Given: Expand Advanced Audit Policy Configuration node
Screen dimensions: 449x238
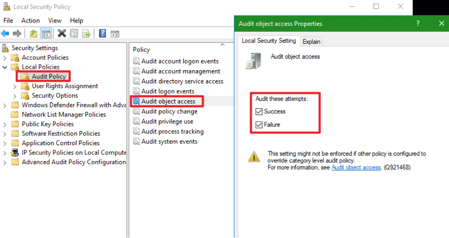Looking at the screenshot, I should pyautogui.click(x=5, y=162).
